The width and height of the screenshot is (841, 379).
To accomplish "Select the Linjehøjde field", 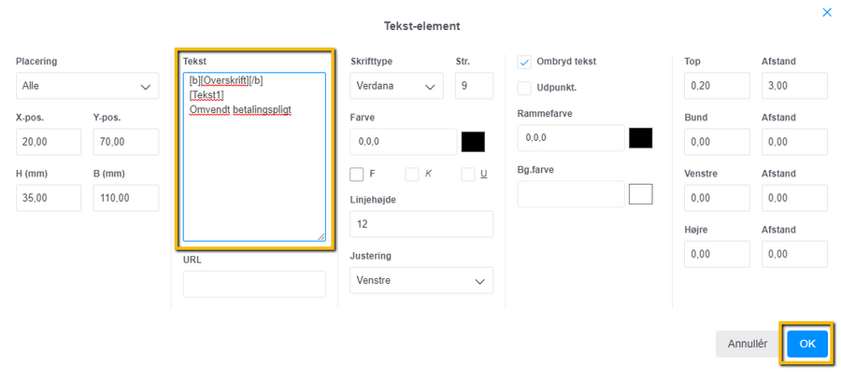I will pyautogui.click(x=421, y=224).
